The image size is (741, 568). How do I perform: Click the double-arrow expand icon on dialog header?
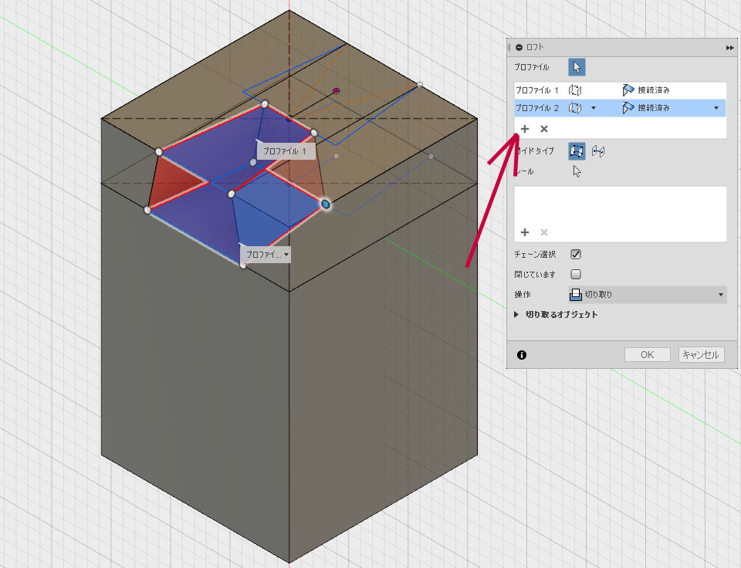(x=729, y=47)
